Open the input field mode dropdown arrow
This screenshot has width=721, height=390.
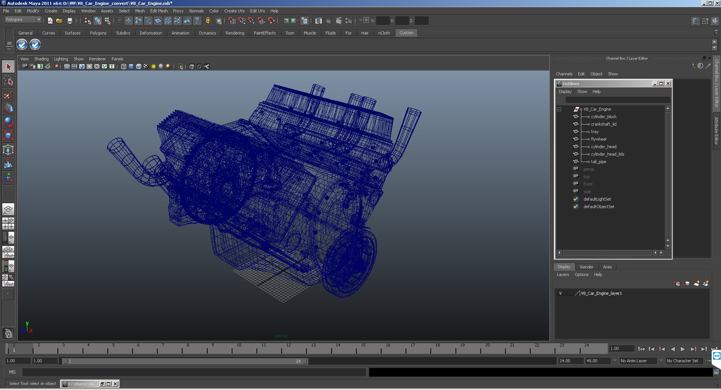(360, 21)
